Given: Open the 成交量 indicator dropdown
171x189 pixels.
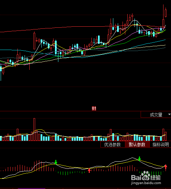Looking at the screenshot, I should click(x=156, y=115).
